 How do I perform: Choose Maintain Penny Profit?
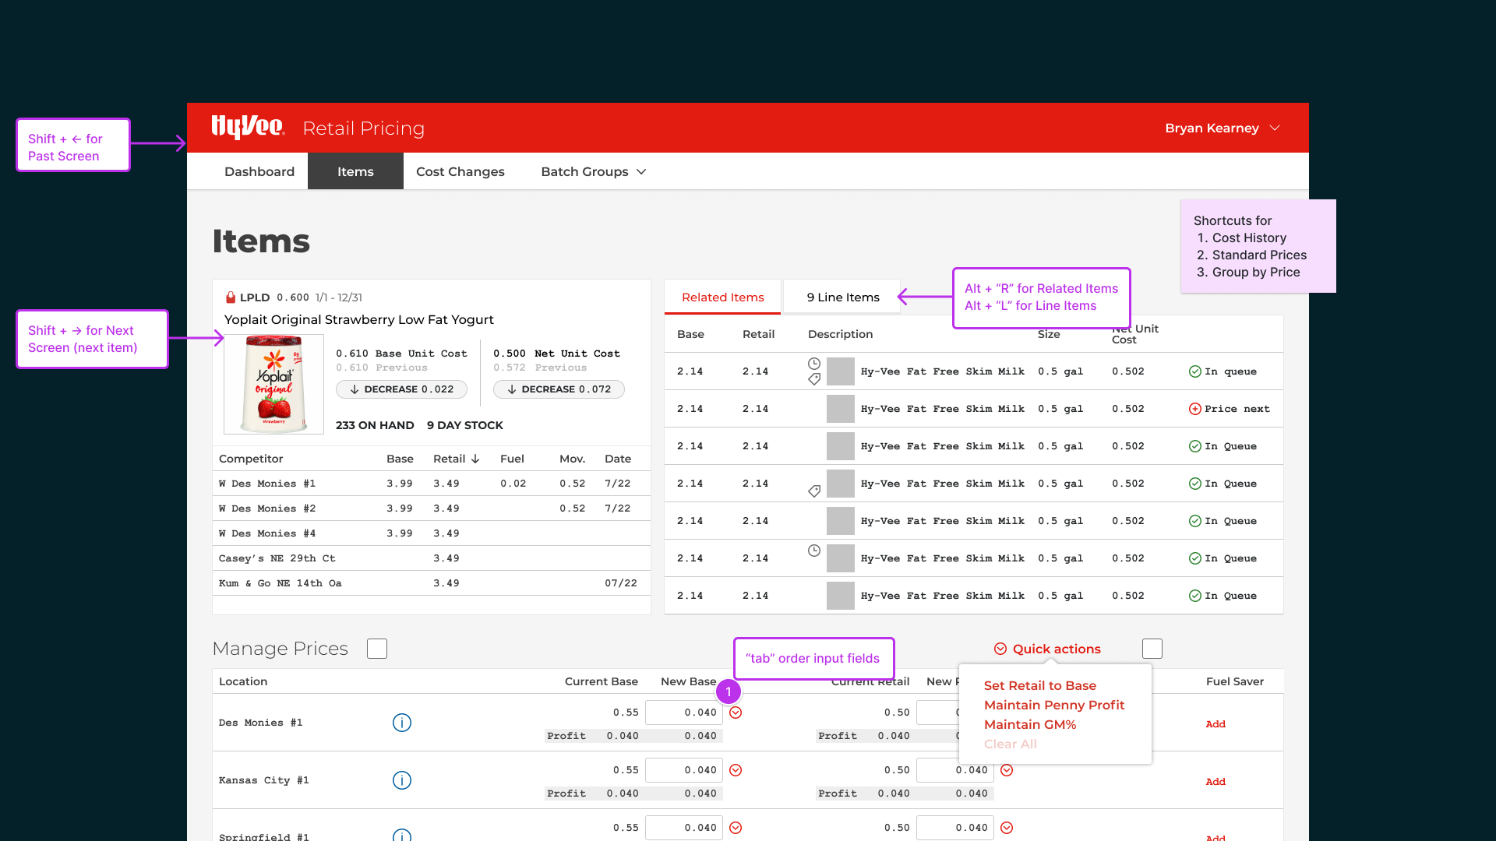click(x=1054, y=705)
